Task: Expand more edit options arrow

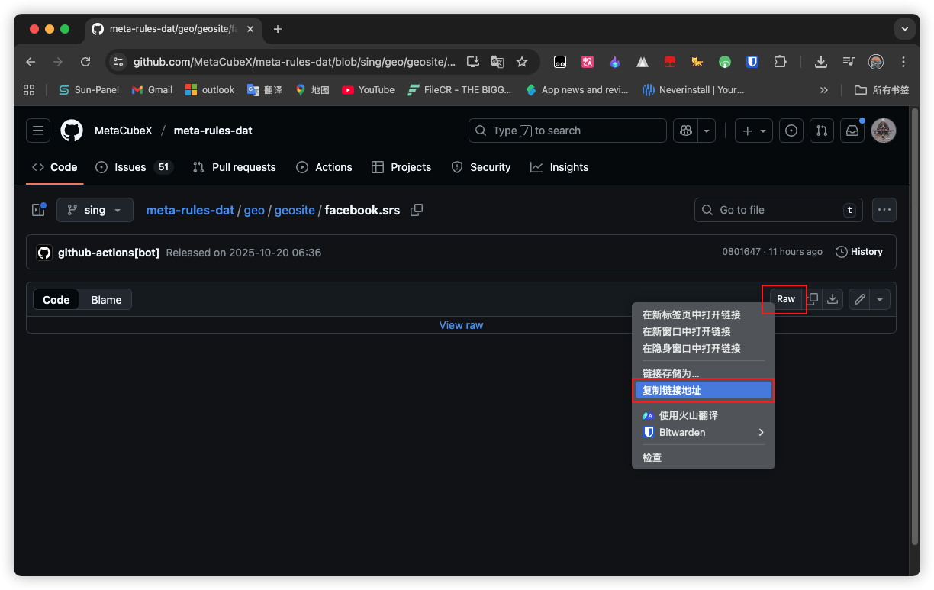Action: click(x=880, y=299)
